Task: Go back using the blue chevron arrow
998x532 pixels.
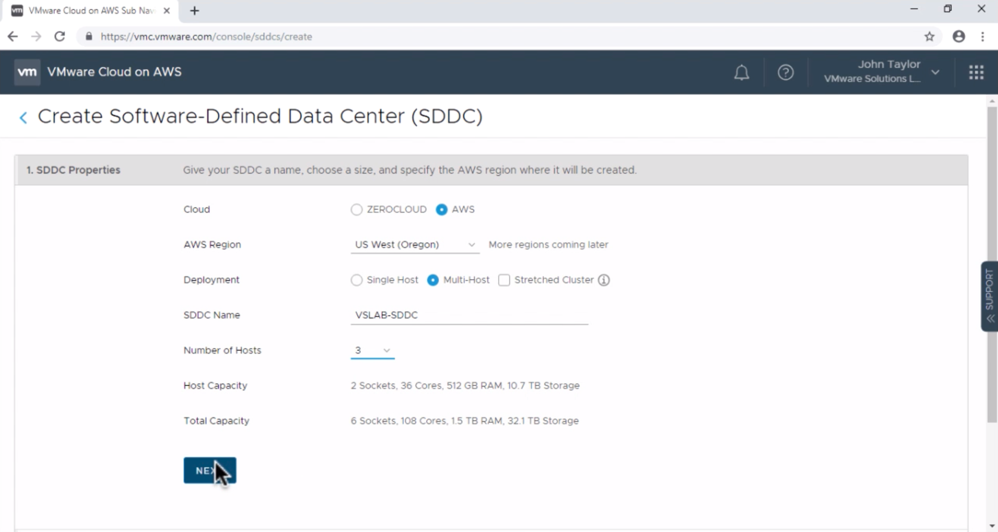Action: coord(23,117)
